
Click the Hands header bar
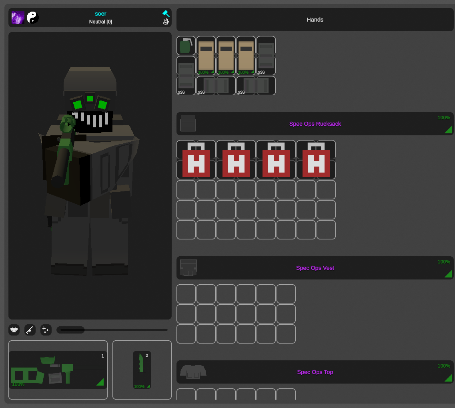315,20
